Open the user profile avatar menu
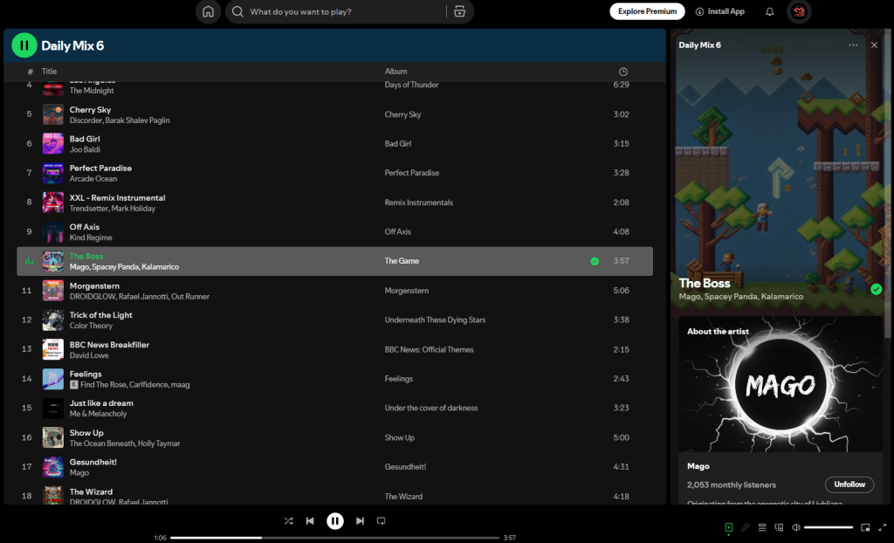Image resolution: width=894 pixels, height=543 pixels. [x=799, y=11]
